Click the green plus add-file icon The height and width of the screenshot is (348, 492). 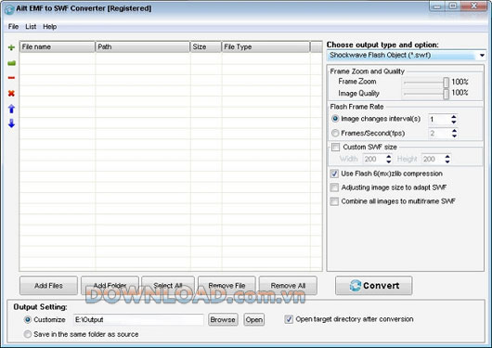click(11, 47)
